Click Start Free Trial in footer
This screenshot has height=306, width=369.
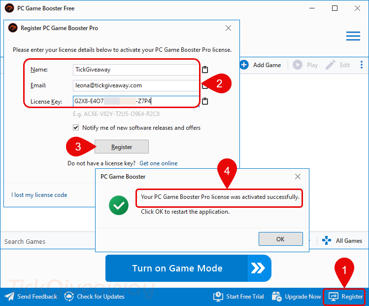click(238, 297)
